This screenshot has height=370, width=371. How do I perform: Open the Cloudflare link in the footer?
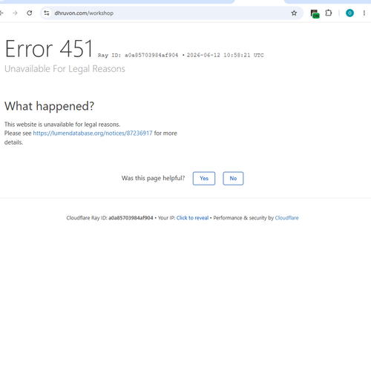[x=286, y=218]
